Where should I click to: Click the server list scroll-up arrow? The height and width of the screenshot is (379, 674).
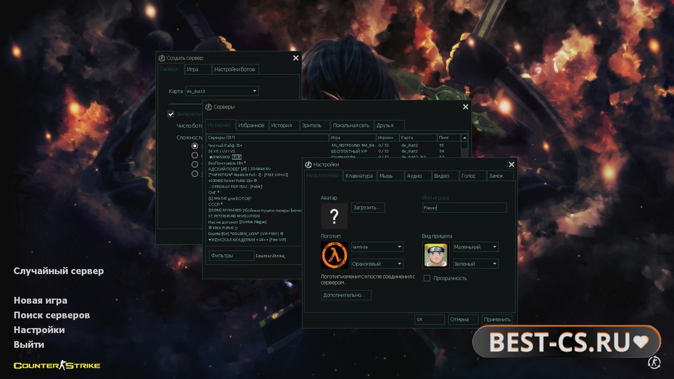pyautogui.click(x=464, y=138)
